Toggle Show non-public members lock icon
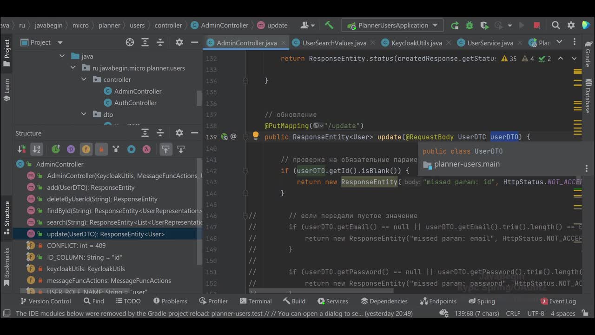Viewport: 595px width, 335px height. coord(101,149)
